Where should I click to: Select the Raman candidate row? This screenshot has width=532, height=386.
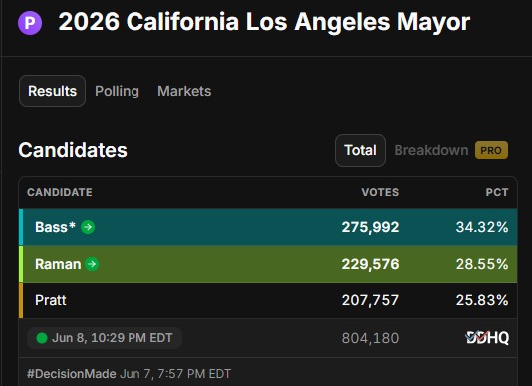pos(268,264)
